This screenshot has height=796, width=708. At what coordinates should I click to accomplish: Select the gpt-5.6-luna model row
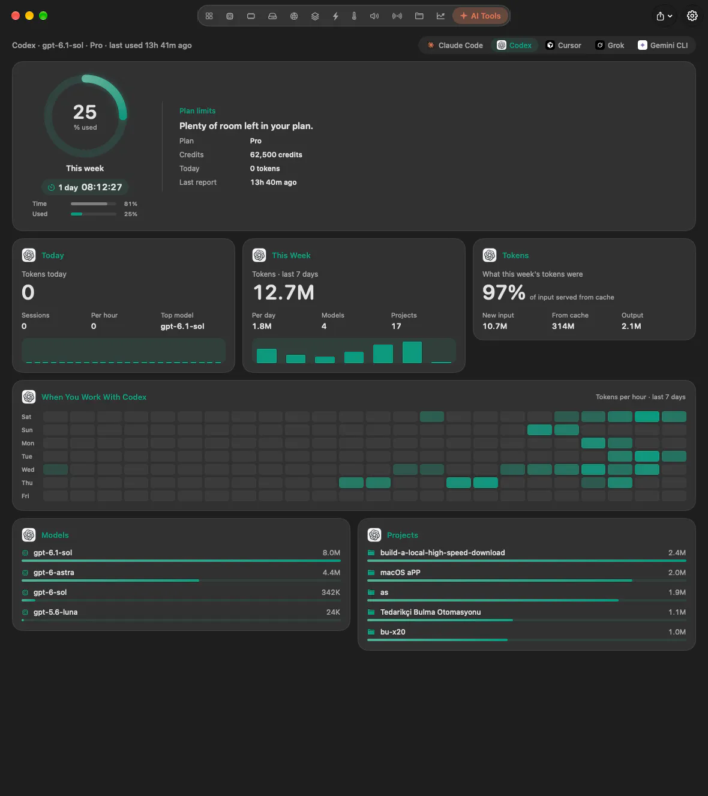(181, 615)
